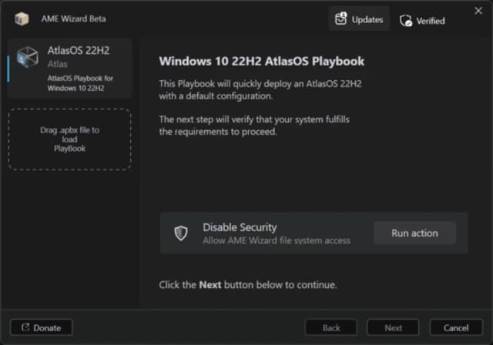
Task: Click the Disable Security label
Action: (x=240, y=227)
